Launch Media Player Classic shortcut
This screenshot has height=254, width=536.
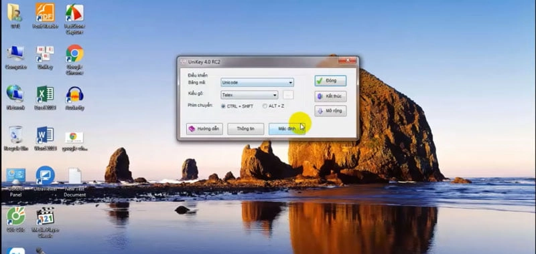tap(45, 222)
